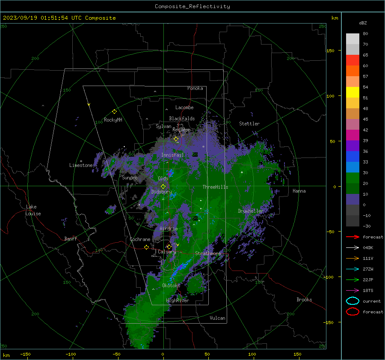Click the '18TS' legend label

click(368, 291)
